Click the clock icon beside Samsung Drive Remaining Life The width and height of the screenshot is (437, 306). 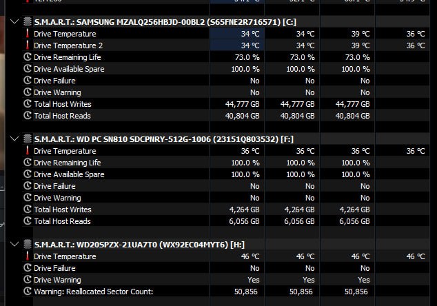pyautogui.click(x=28, y=57)
